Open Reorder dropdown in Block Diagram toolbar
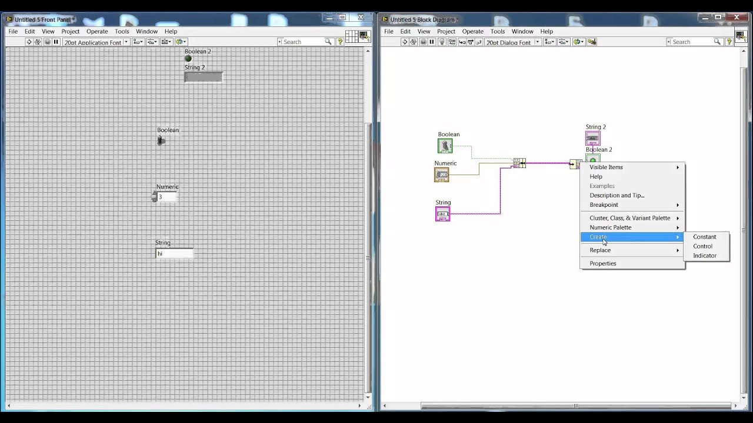 click(578, 42)
